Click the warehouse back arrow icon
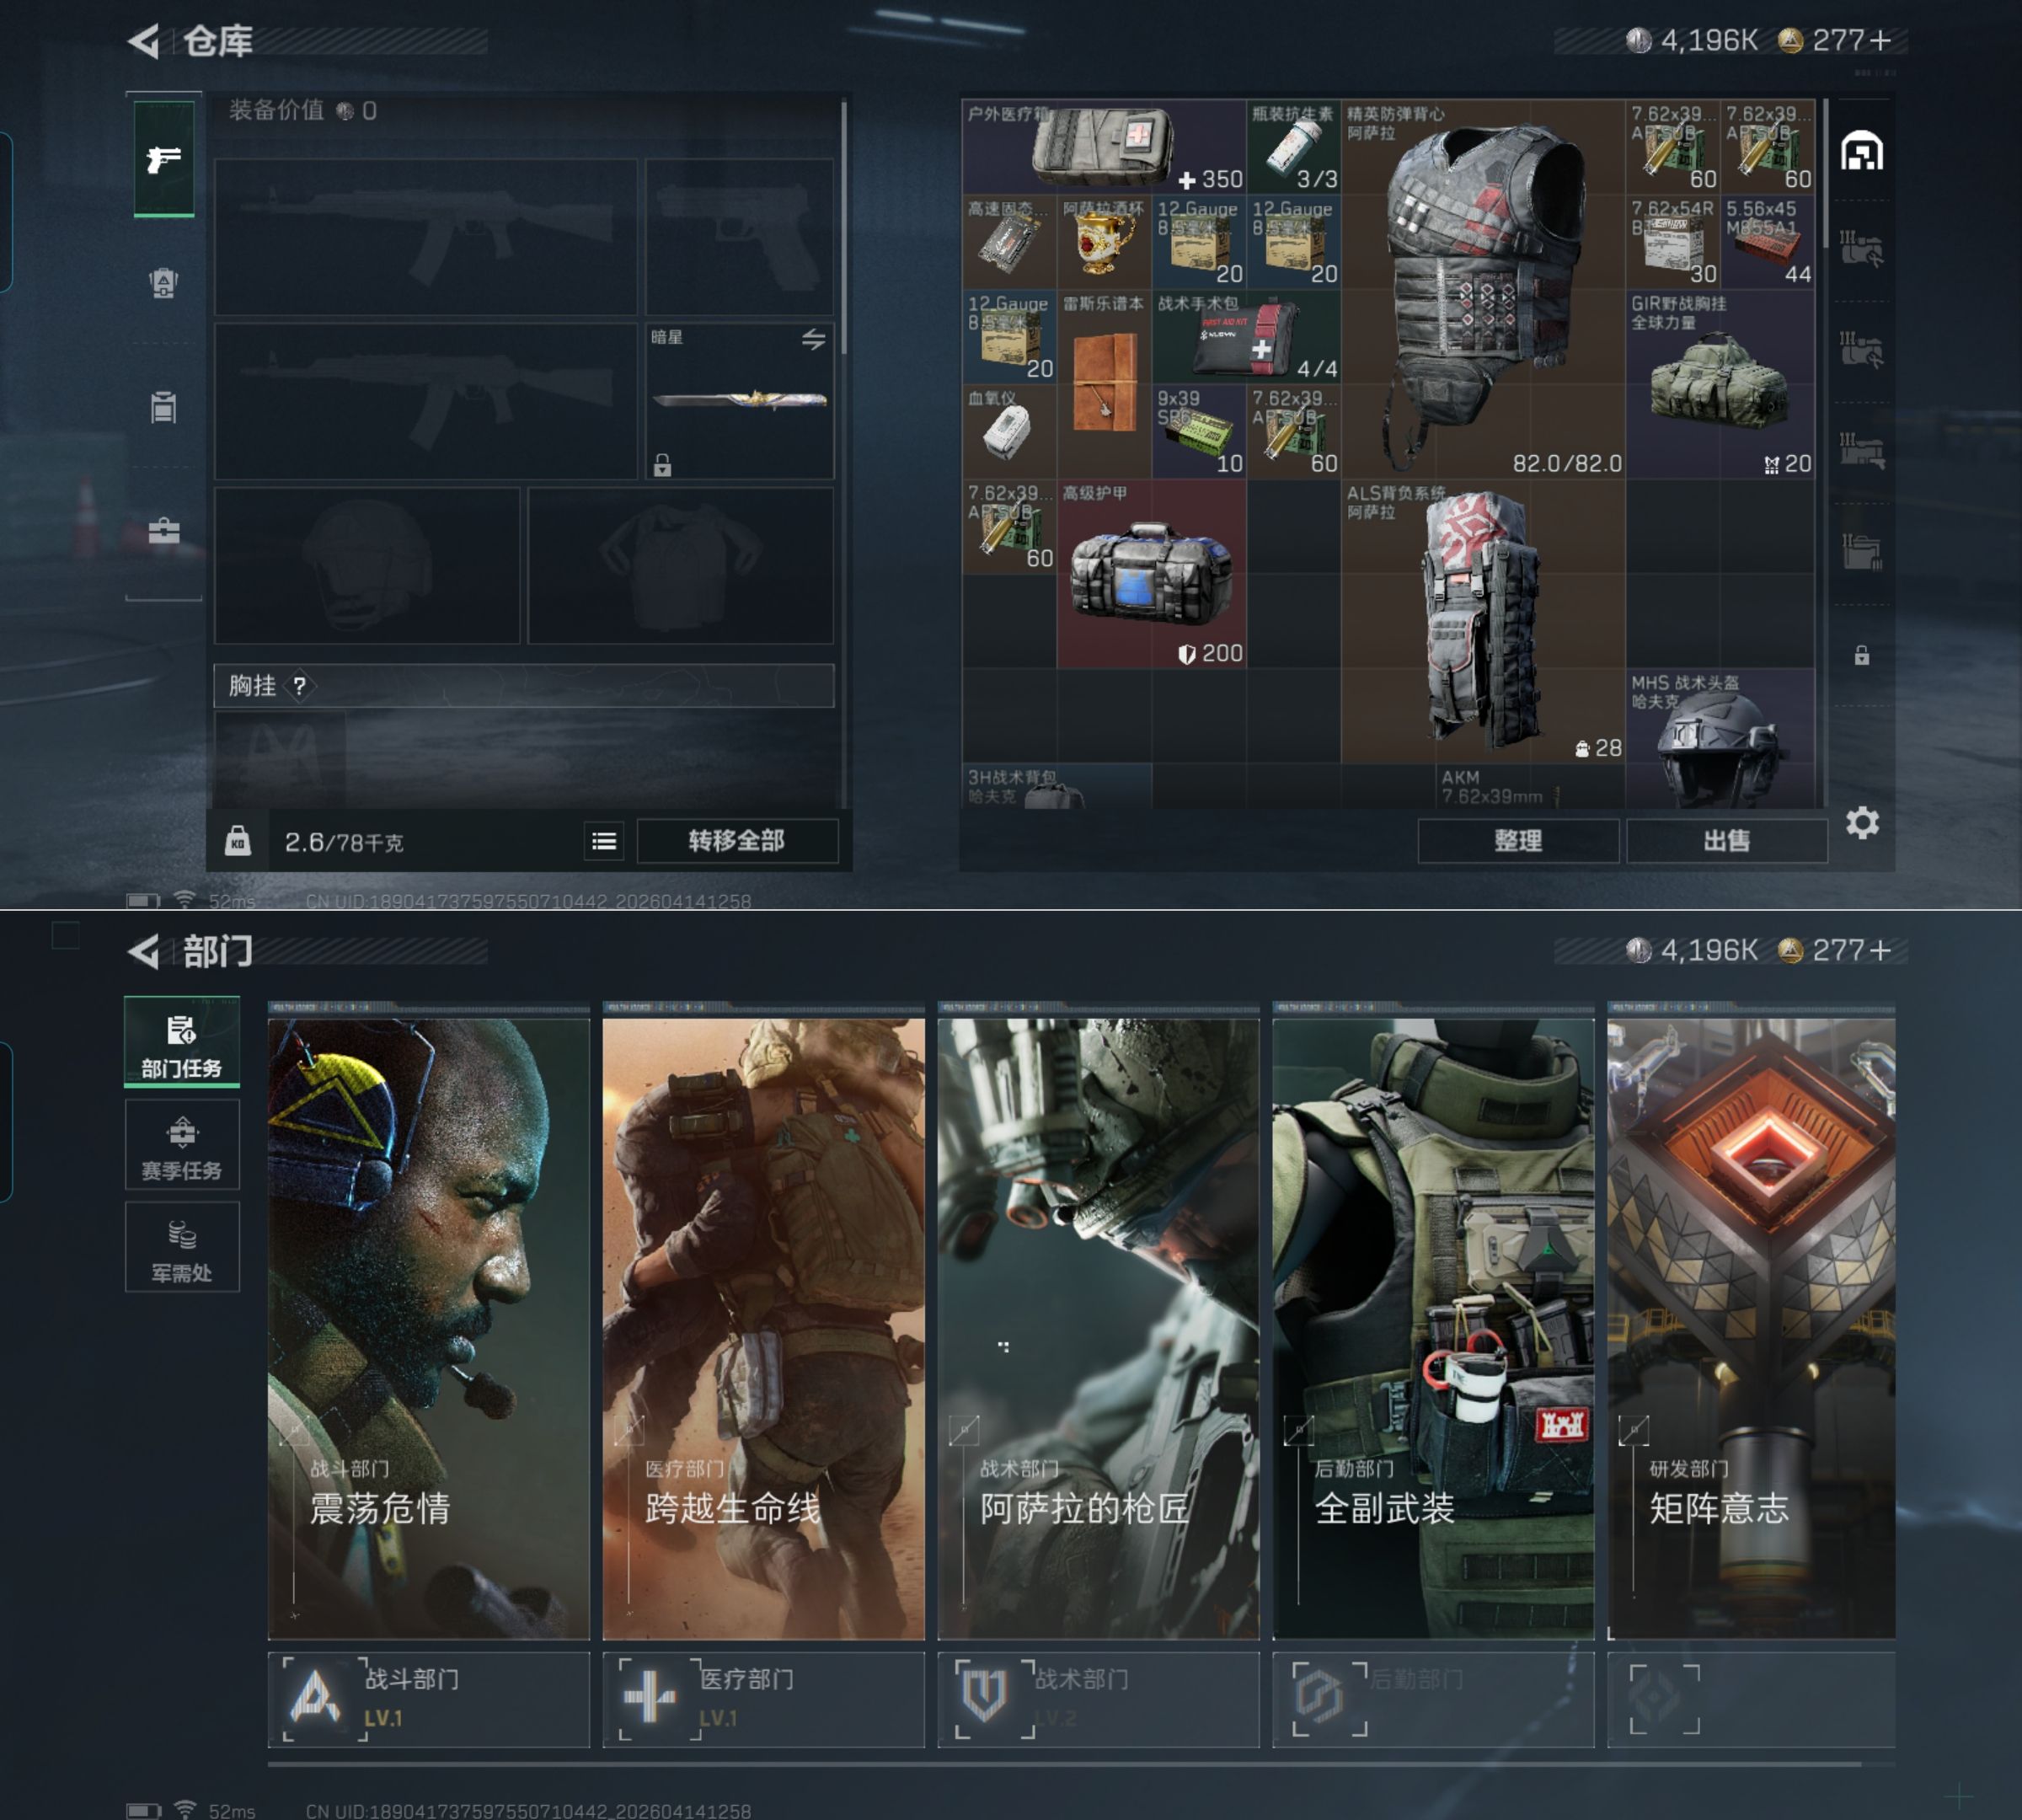 point(143,41)
